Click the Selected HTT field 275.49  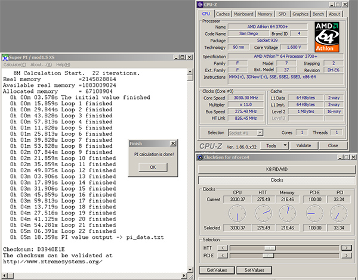point(264,228)
